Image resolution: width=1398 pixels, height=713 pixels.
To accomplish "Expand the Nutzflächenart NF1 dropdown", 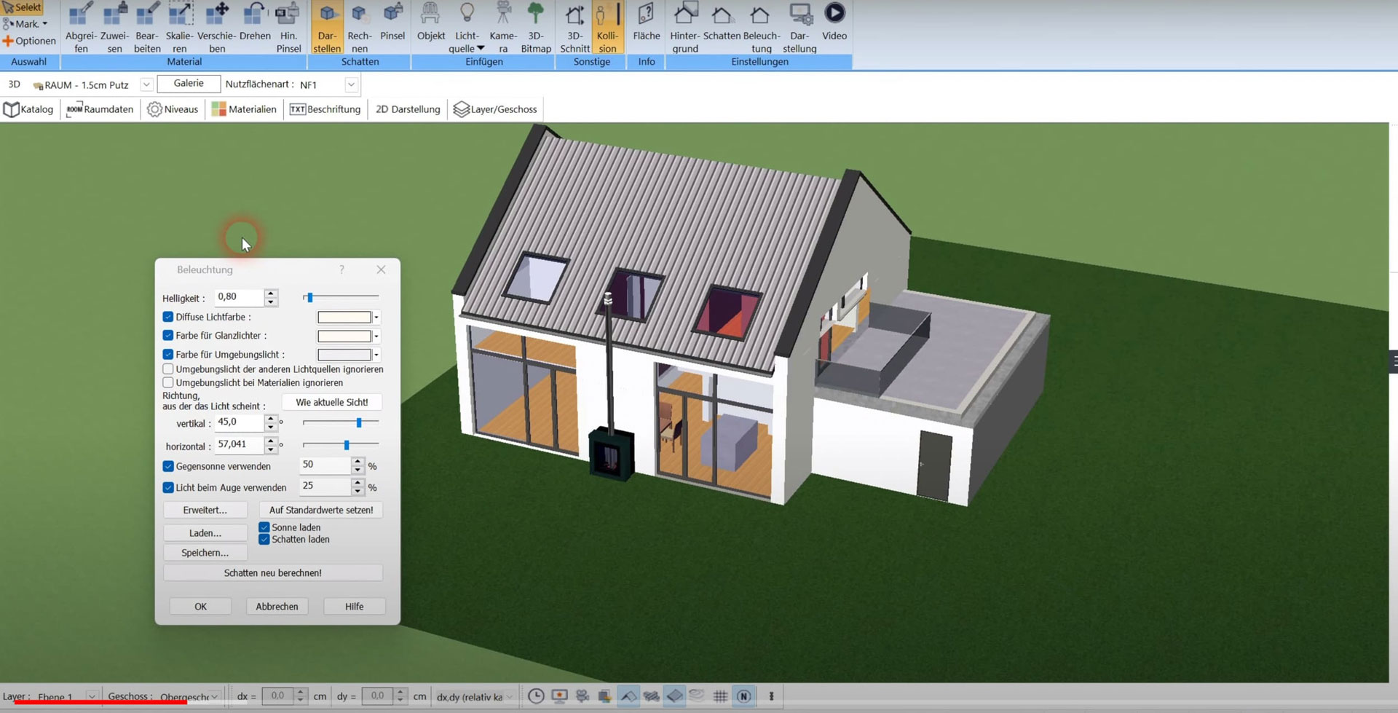I will pos(351,84).
